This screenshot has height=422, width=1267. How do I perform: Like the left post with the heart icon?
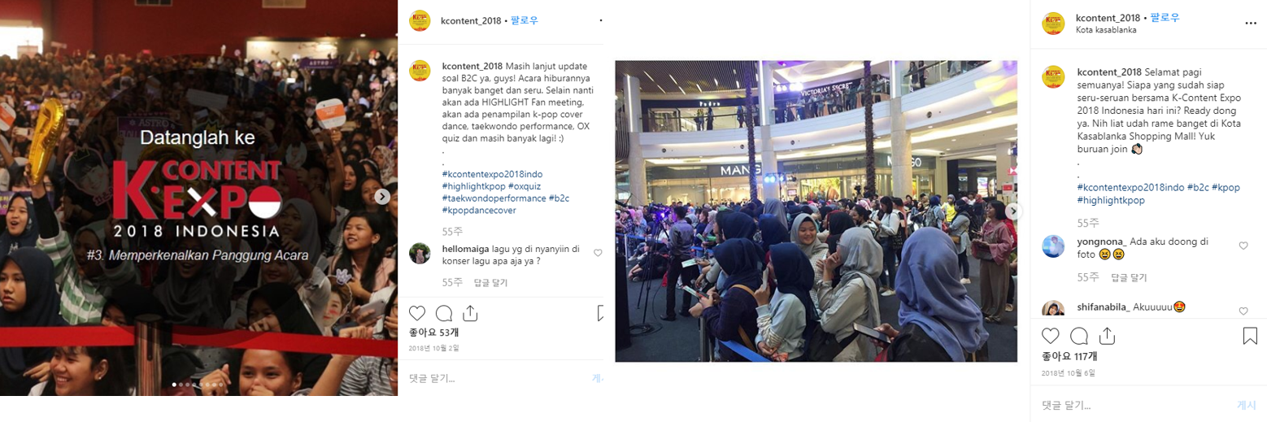point(417,314)
